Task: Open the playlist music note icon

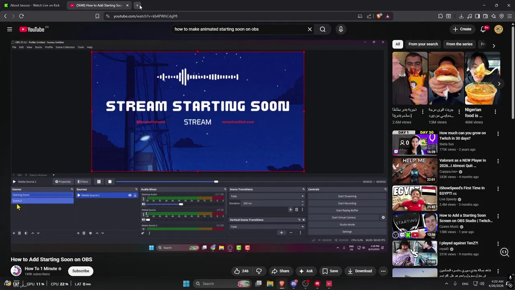Action: pyautogui.click(x=470, y=16)
